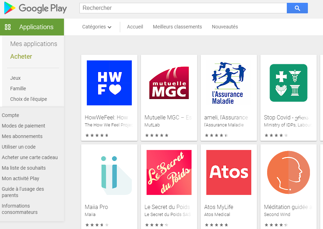Click Ministry of IDPs developer name
This screenshot has height=229, width=323.
288,125
